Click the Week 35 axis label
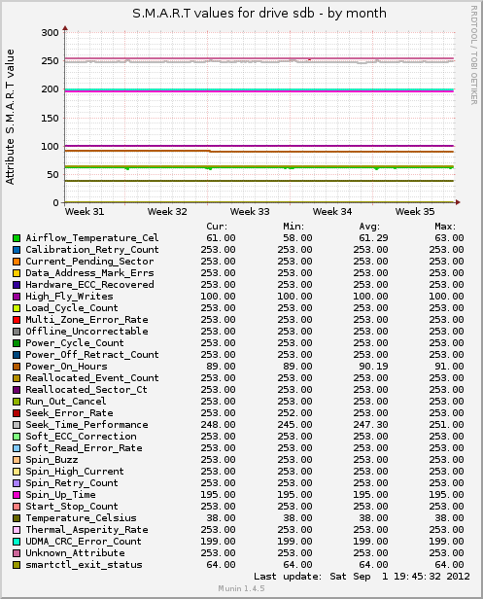 pos(415,212)
